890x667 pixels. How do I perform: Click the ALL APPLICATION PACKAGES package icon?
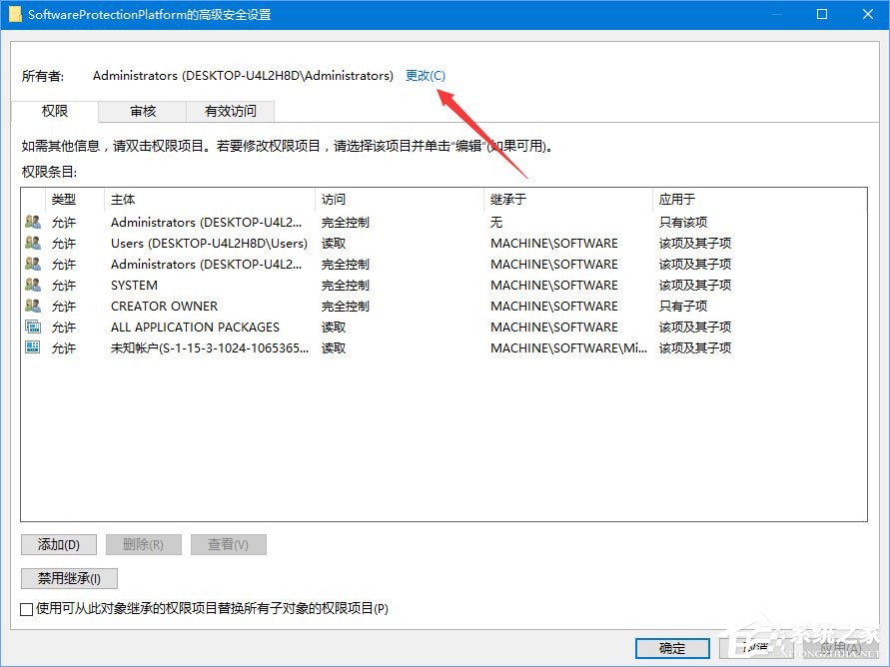[x=31, y=327]
